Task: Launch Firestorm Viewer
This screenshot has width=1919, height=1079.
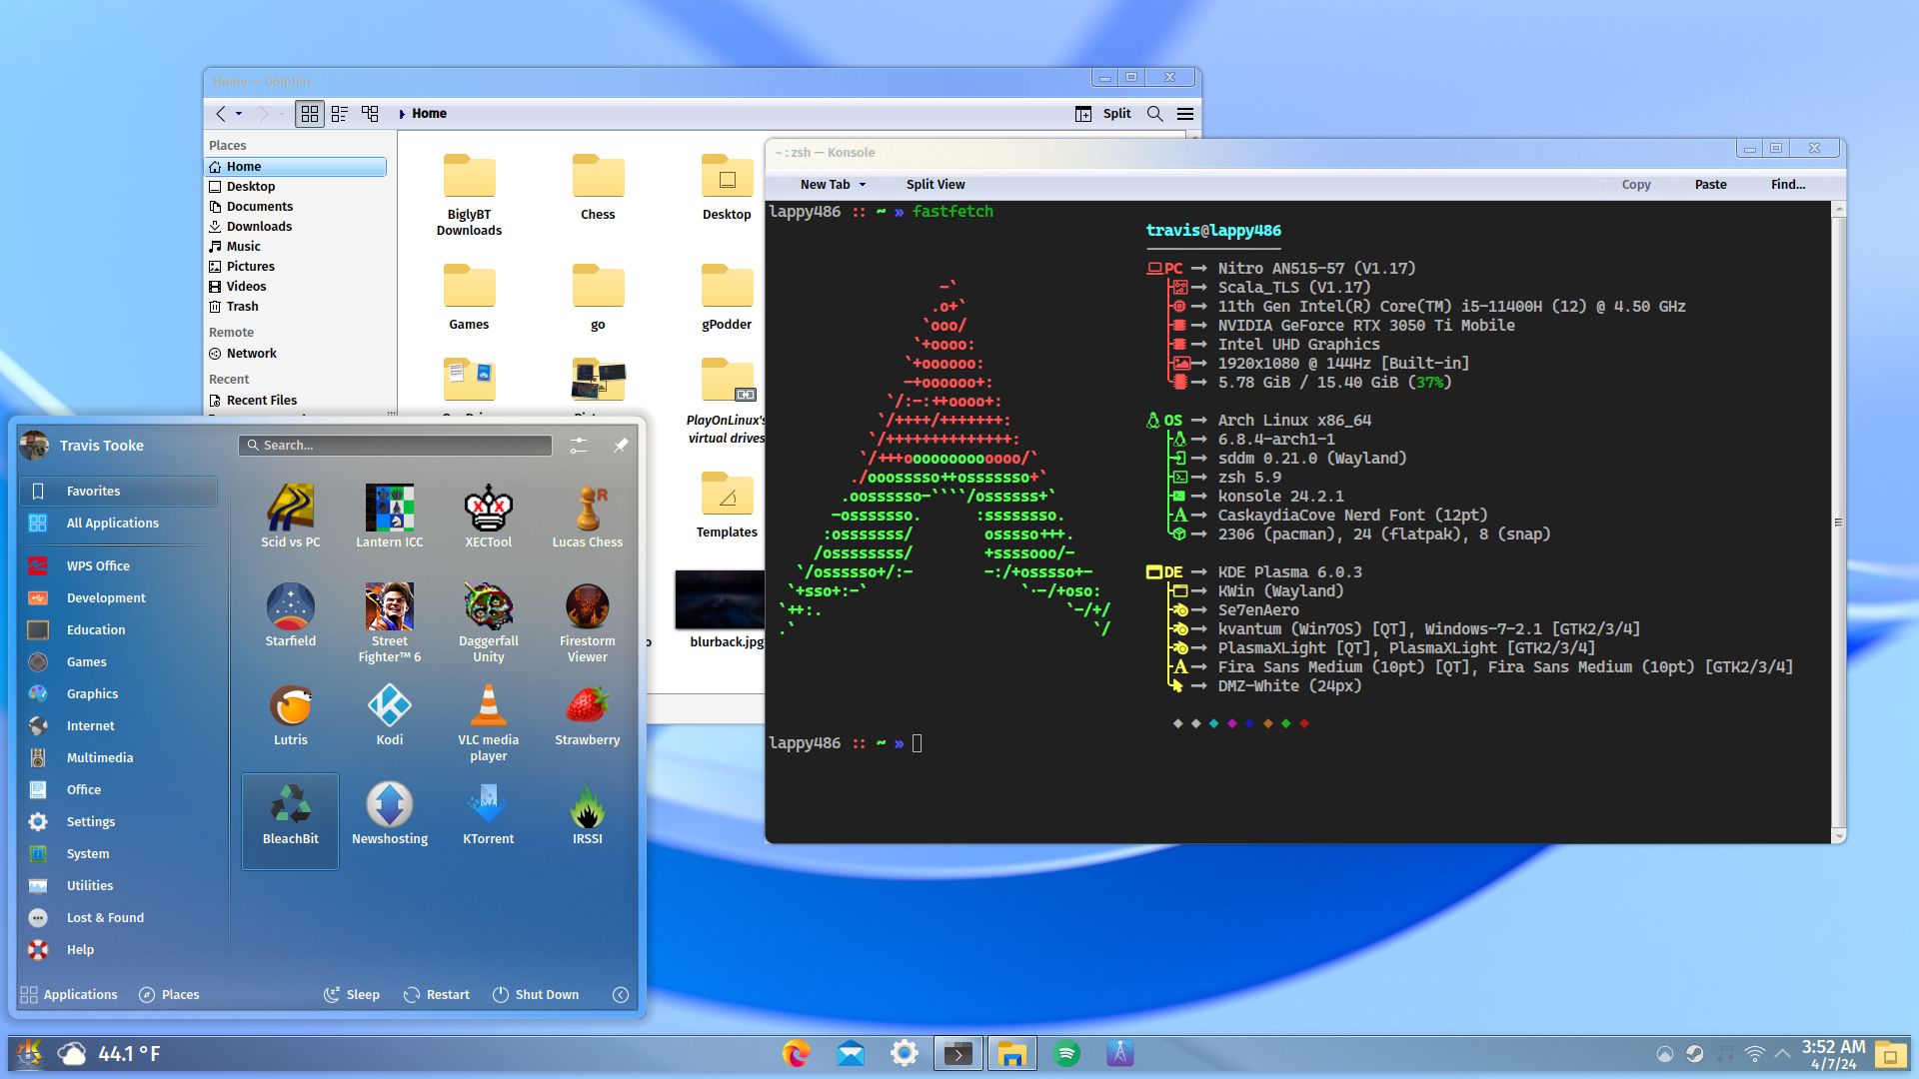Action: (x=587, y=622)
